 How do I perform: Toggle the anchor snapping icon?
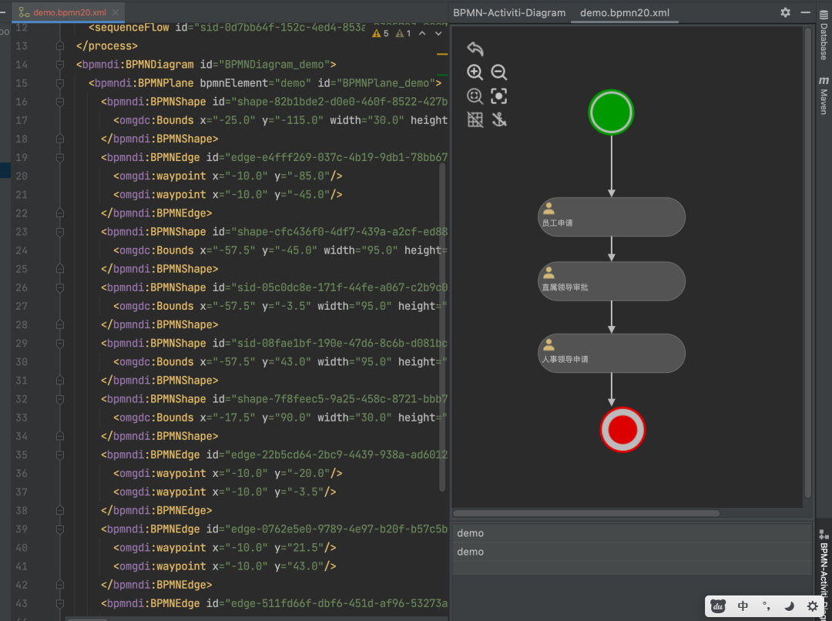(498, 119)
